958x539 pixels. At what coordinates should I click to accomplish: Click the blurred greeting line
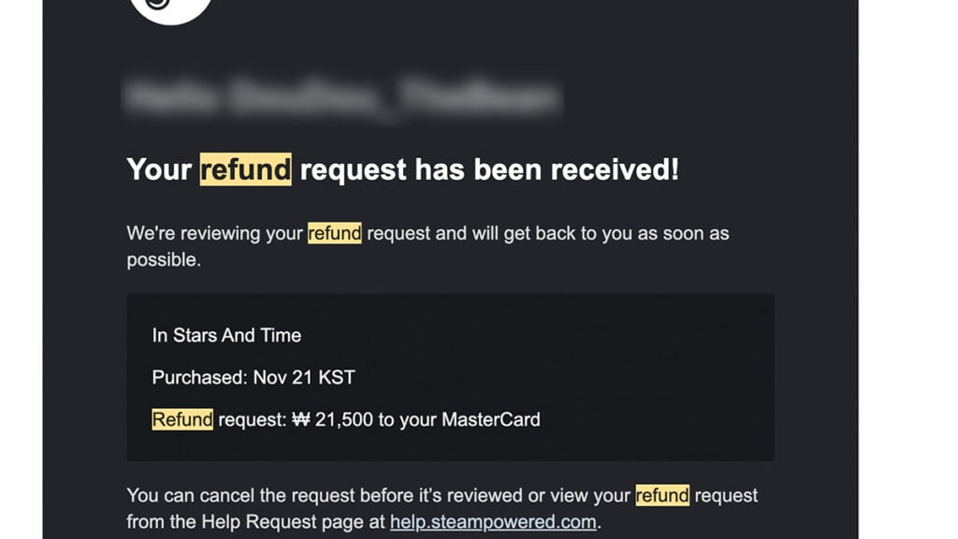(341, 96)
